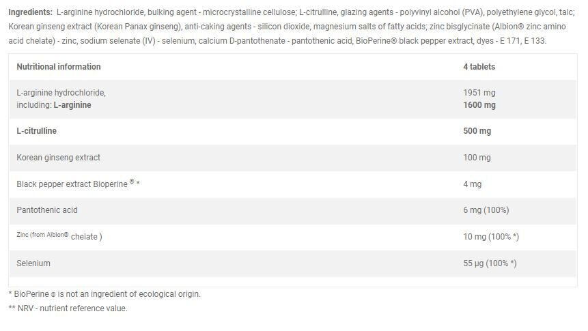Click the Zinc from Albion chelate label
588x331 pixels.
(x=59, y=236)
